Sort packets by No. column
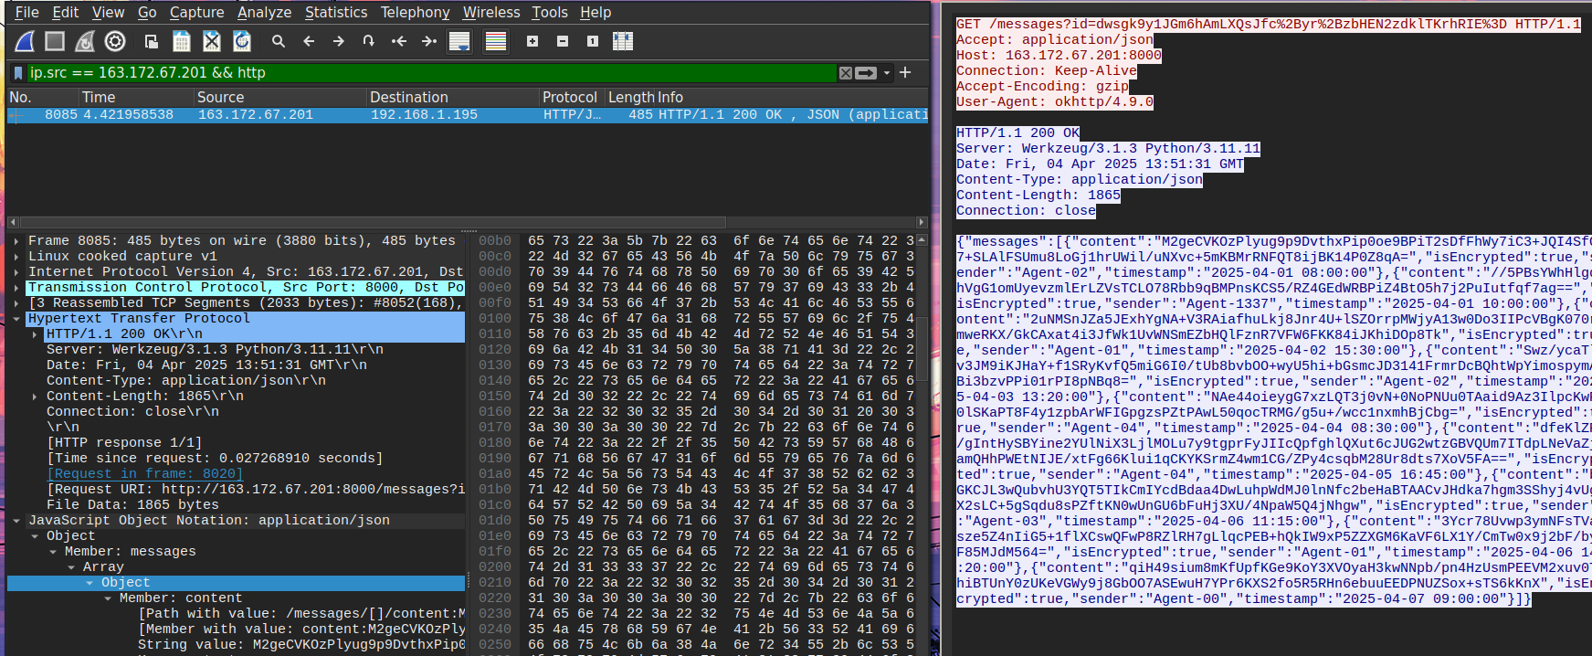Viewport: 1592px width, 656px height. coord(42,97)
